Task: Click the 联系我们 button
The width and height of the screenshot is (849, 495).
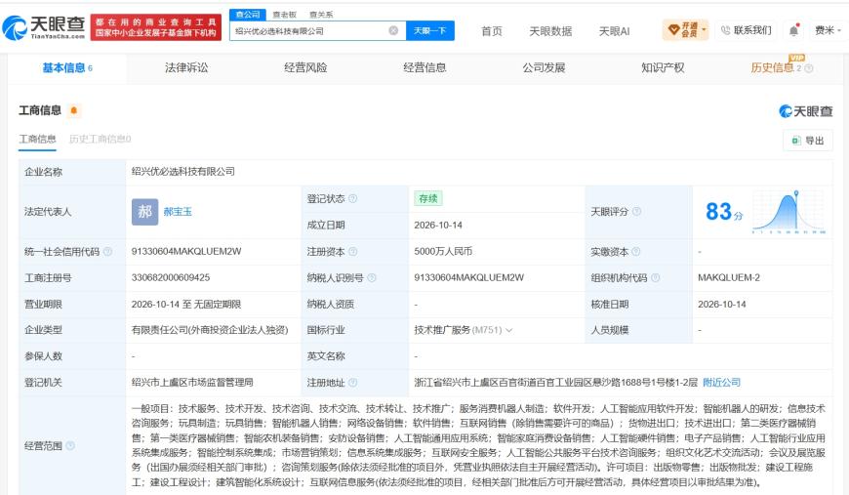Action: (x=746, y=30)
